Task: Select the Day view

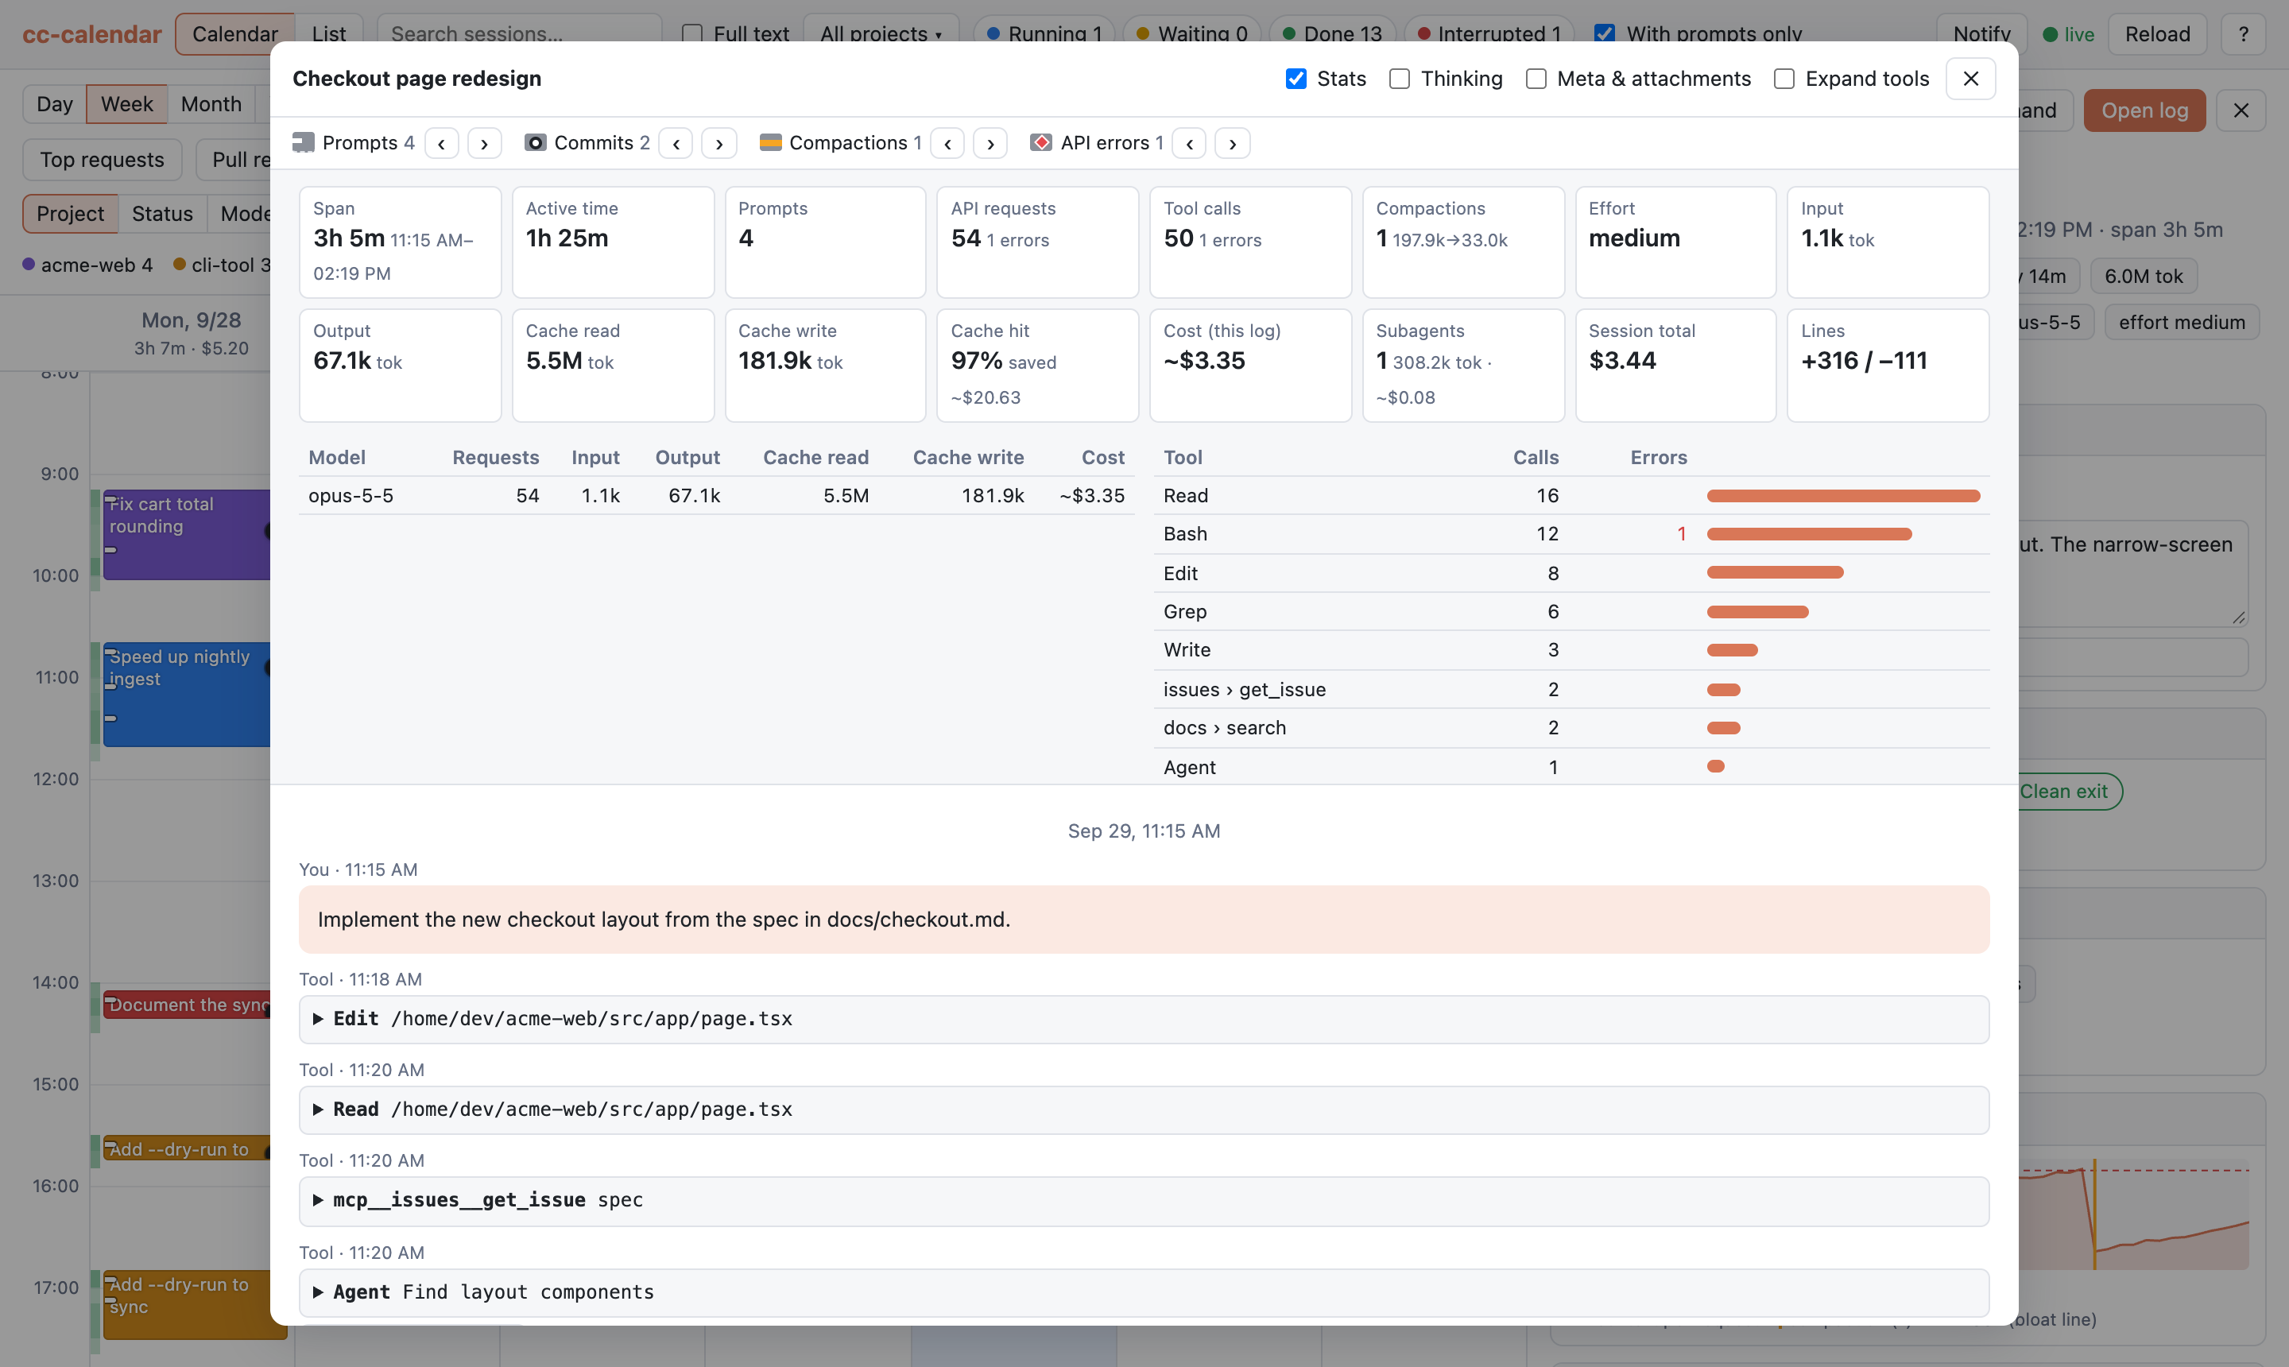Action: tap(54, 104)
